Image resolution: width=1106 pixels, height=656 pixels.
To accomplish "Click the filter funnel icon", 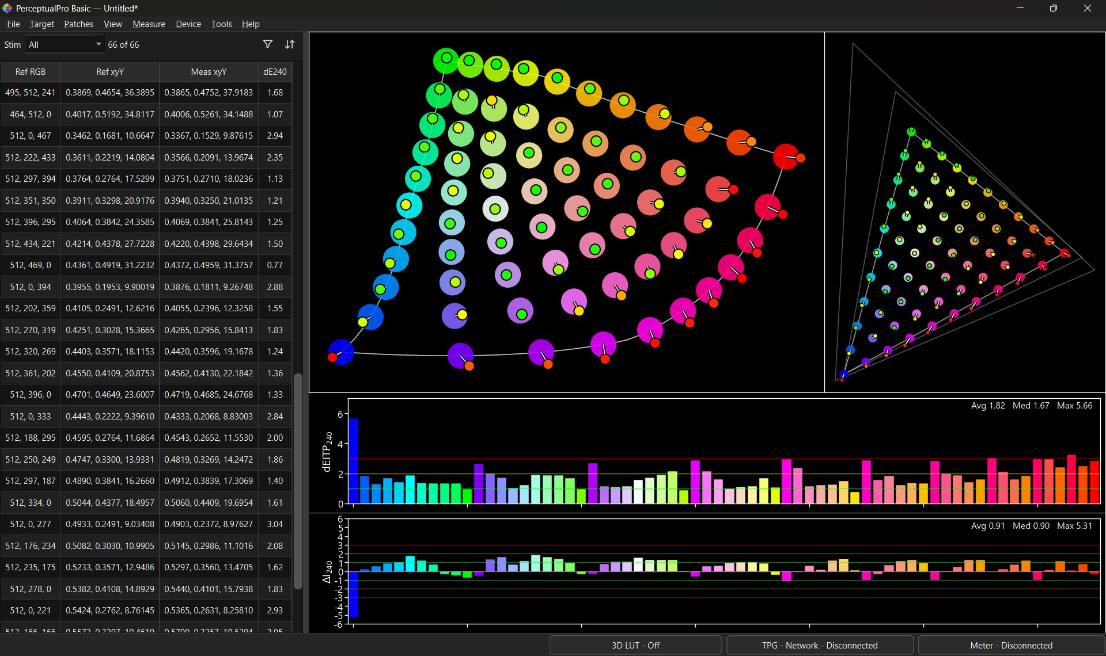I will point(268,44).
